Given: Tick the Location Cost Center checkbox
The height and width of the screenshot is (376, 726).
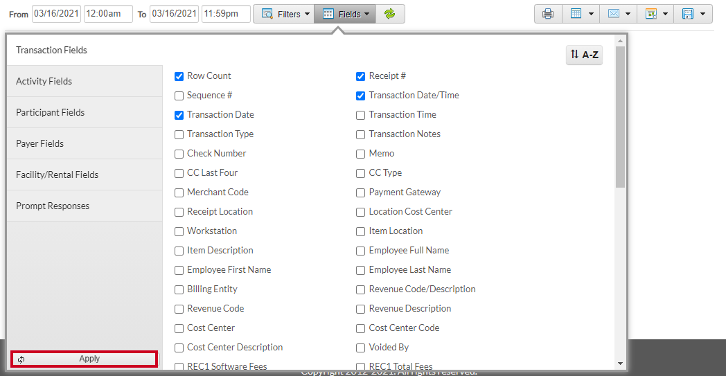Looking at the screenshot, I should 361,212.
